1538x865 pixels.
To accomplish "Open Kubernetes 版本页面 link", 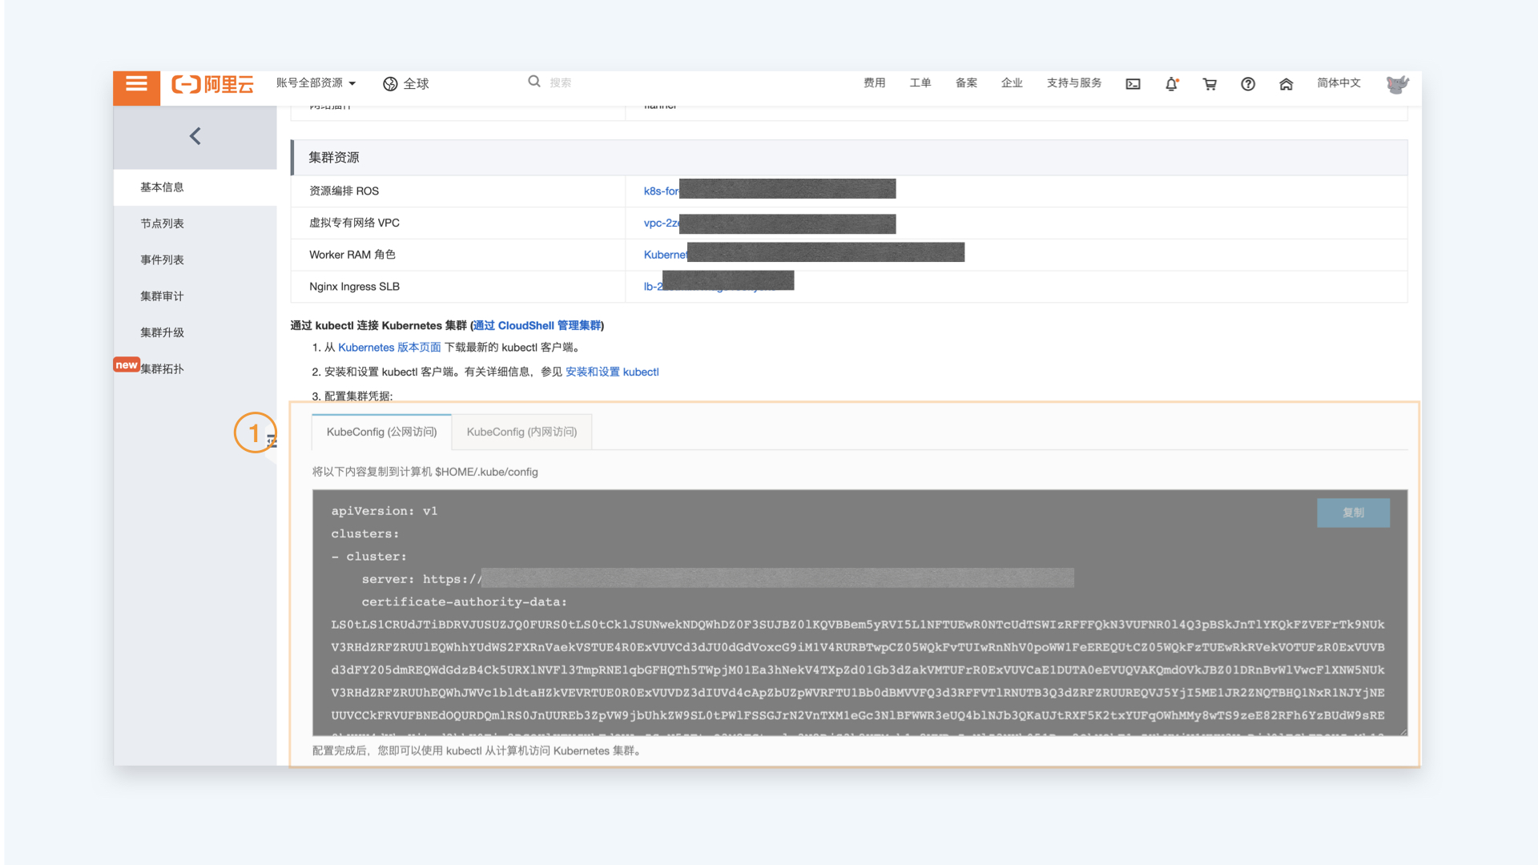I will (389, 348).
